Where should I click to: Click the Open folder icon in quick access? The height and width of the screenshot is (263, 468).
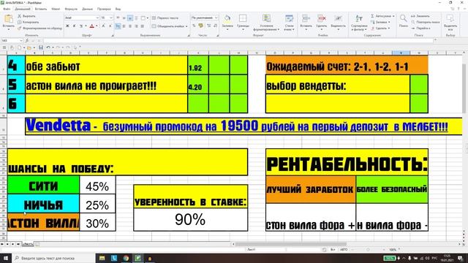29,47
